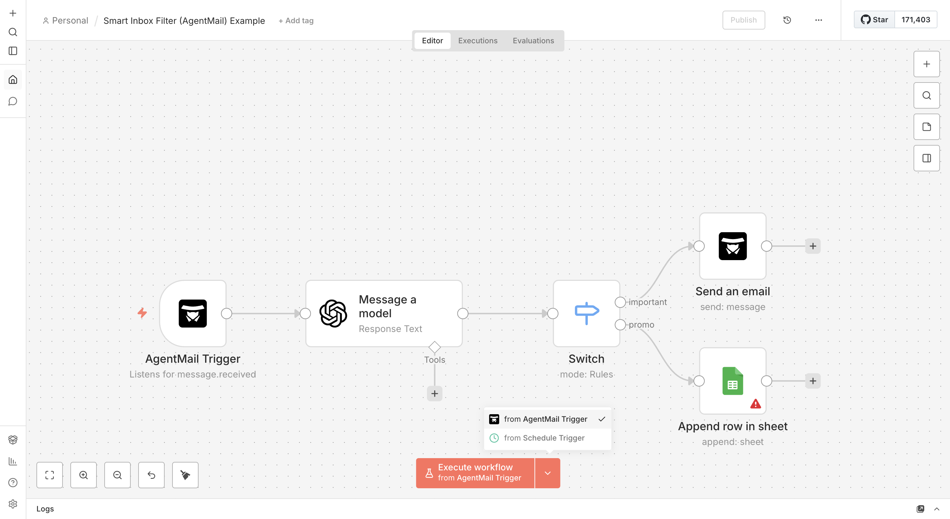Click the undo arrow canvas button
This screenshot has height=519, width=950.
(151, 475)
